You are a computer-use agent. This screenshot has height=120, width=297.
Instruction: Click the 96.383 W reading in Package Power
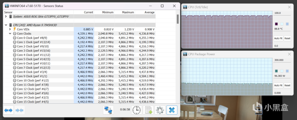280,76
